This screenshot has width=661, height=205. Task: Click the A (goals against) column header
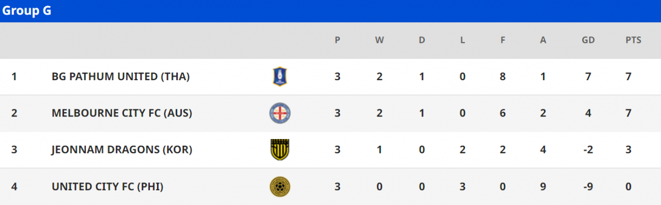coord(543,40)
